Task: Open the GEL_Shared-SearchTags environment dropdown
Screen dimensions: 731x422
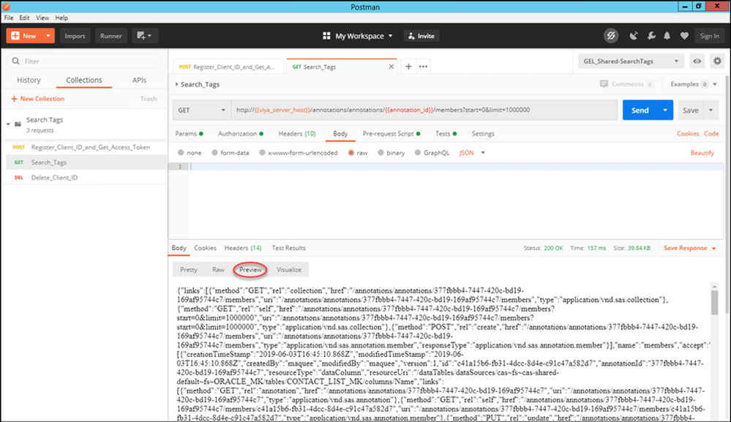Action: (631, 61)
